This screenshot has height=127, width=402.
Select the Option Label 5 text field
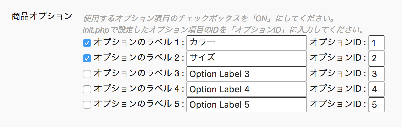coord(247,105)
